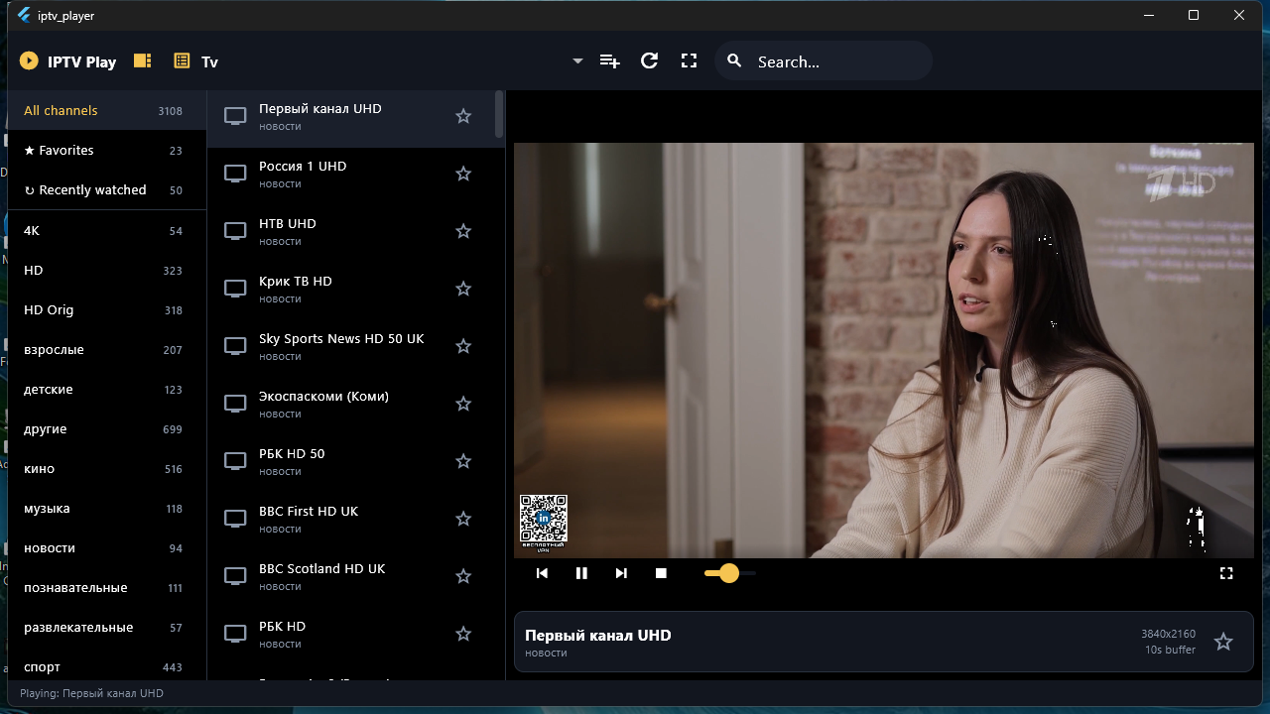Select the HD Orig category
The image size is (1270, 714).
point(107,309)
